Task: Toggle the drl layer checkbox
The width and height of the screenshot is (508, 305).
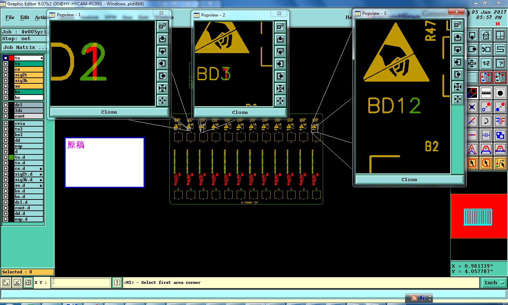Action: [6, 105]
